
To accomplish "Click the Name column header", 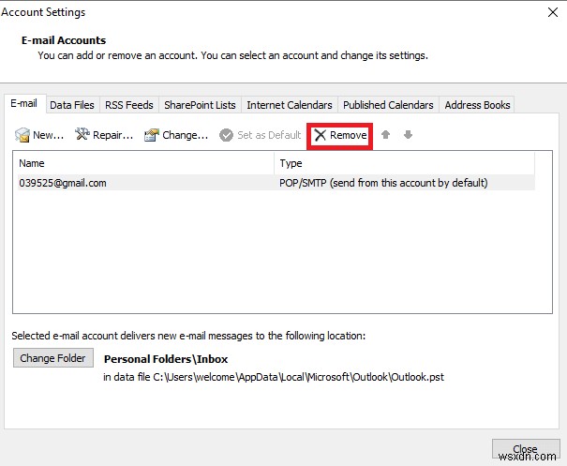I will point(145,163).
